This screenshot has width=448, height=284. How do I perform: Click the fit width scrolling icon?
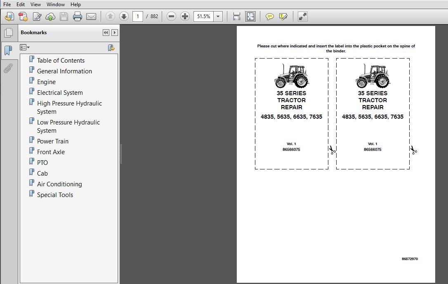236,16
